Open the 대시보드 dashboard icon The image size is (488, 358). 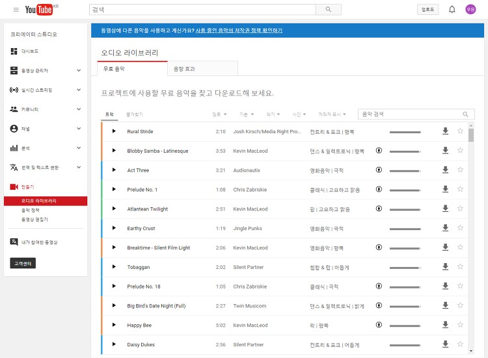(14, 51)
